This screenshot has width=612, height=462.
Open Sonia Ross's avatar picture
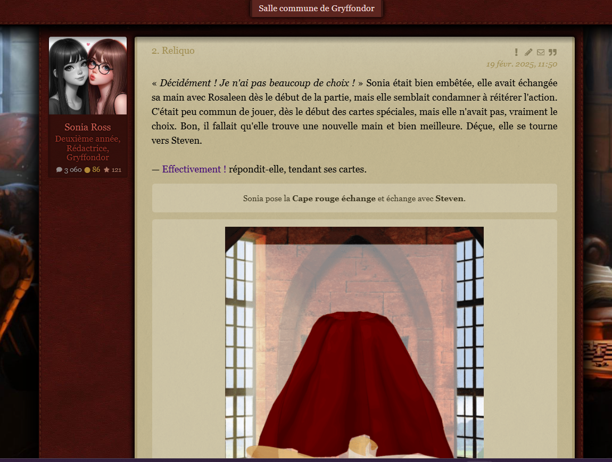(x=88, y=76)
